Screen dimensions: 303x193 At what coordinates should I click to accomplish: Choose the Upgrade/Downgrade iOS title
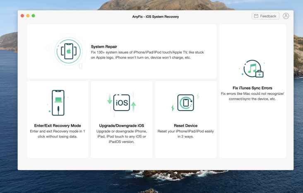tap(122, 125)
